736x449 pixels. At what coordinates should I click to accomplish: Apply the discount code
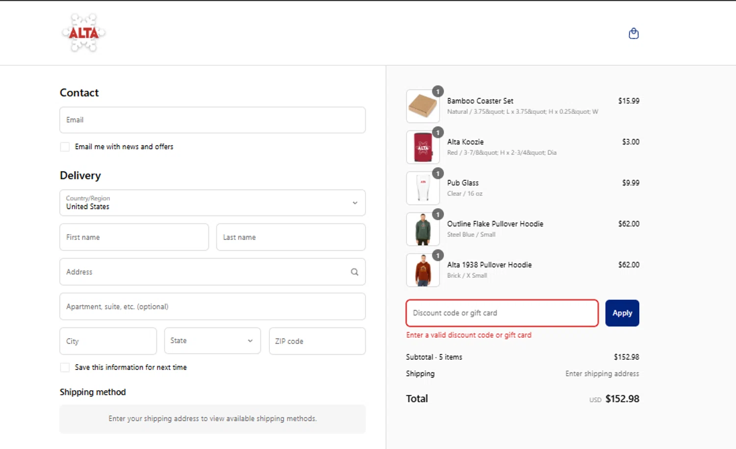pos(622,313)
